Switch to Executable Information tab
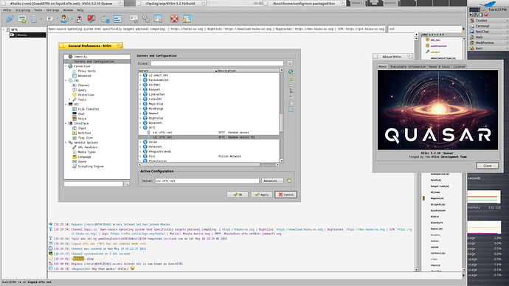Image resolution: width=509 pixels, height=286 pixels. tap(408, 66)
